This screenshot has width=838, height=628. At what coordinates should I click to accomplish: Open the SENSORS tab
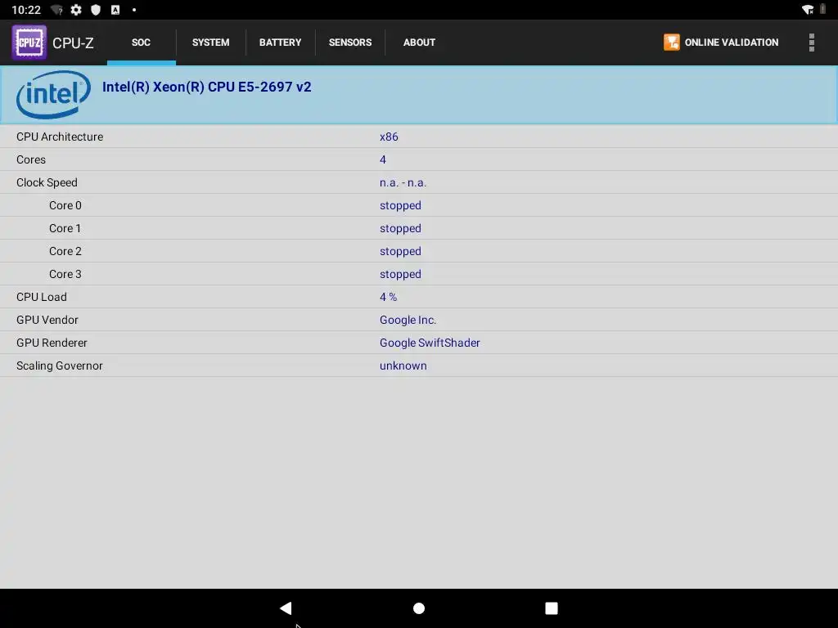[x=350, y=43]
